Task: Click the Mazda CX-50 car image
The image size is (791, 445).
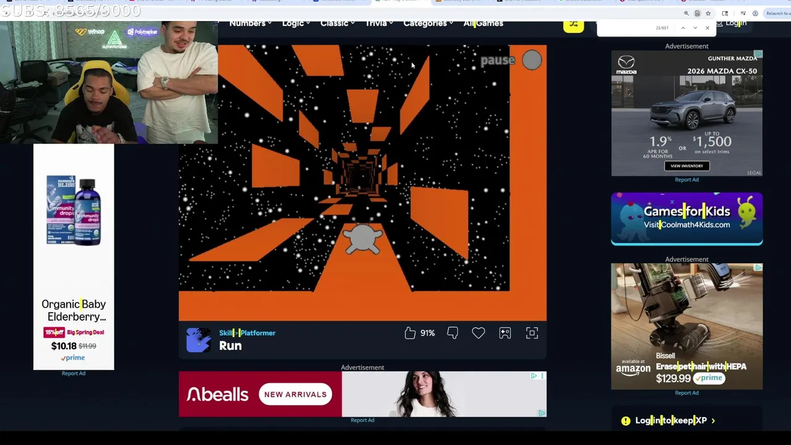Action: pyautogui.click(x=695, y=109)
